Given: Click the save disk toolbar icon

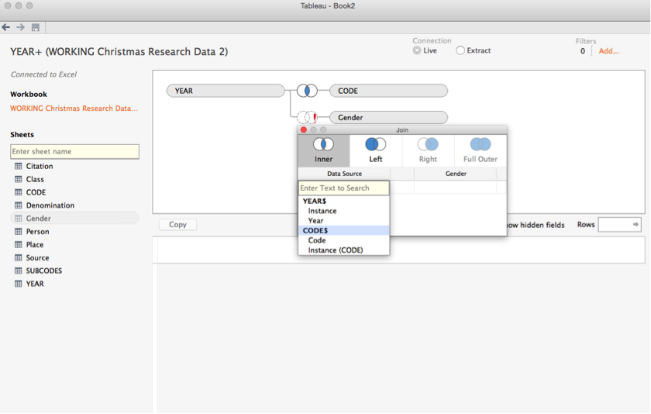Looking at the screenshot, I should pos(36,27).
